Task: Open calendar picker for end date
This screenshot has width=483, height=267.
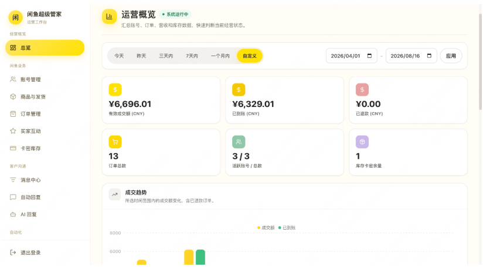Action: tap(430, 56)
